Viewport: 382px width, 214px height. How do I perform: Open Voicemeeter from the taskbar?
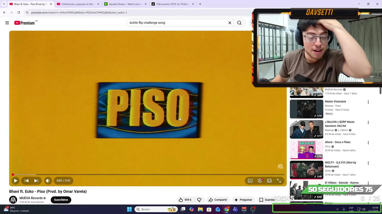point(244,209)
